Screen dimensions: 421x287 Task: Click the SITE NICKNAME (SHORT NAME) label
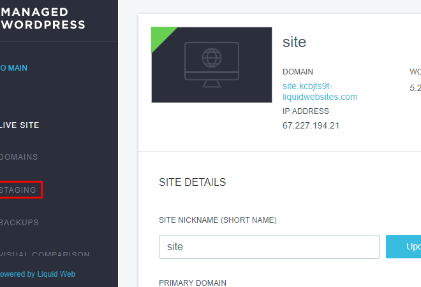click(x=218, y=220)
